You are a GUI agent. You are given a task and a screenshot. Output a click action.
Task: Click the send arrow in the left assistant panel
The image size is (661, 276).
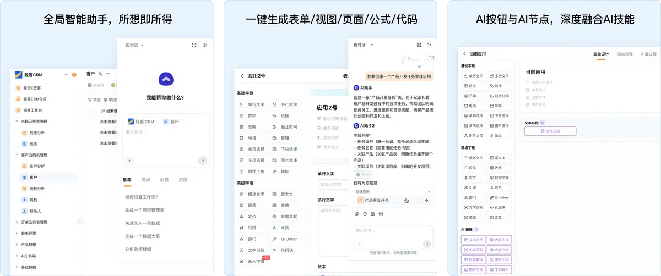203,161
